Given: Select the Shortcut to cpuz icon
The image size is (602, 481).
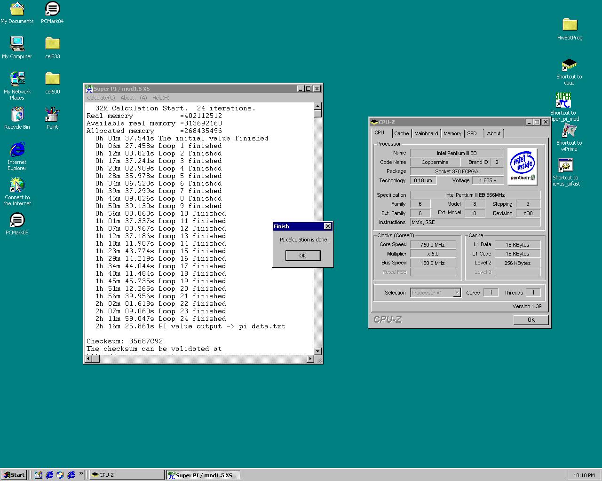Looking at the screenshot, I should (x=569, y=71).
